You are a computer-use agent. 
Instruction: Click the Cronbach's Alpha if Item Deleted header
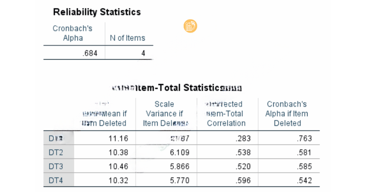pyautogui.click(x=287, y=114)
